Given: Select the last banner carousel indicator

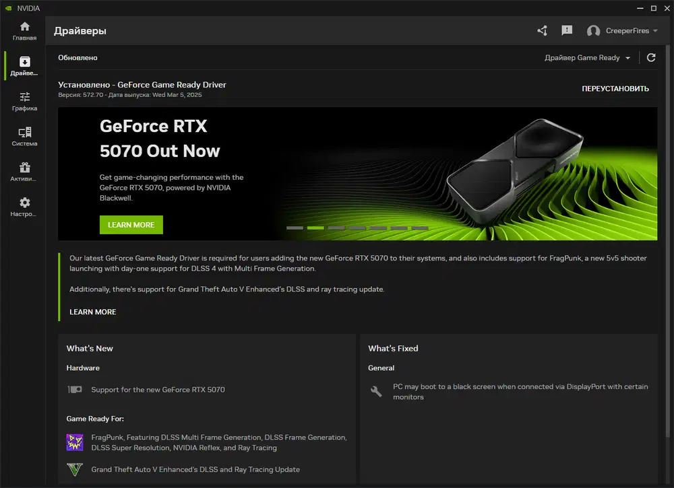Looking at the screenshot, I should (x=420, y=228).
